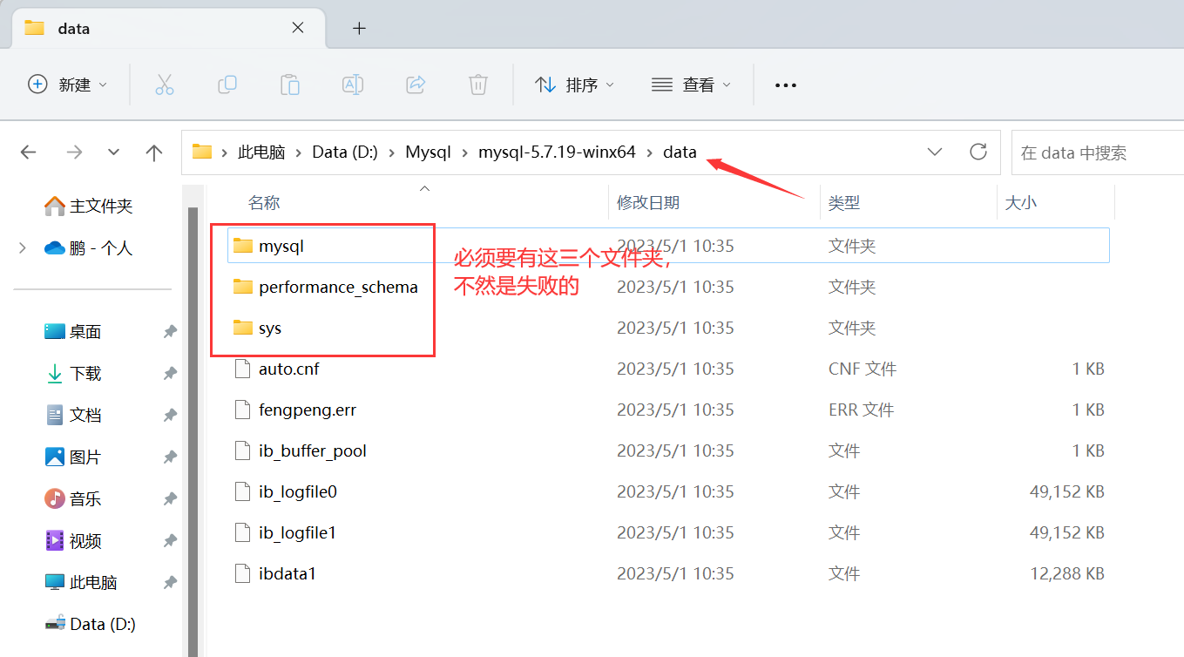Viewport: 1184px width, 657px height.
Task: Open 主文件夹 Home in sidebar
Action: (88, 207)
